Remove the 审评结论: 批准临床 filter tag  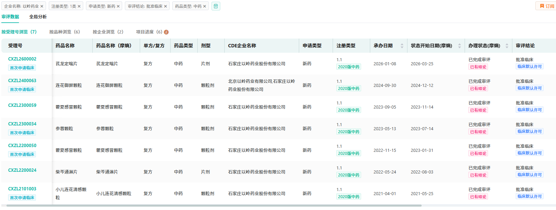(165, 6)
